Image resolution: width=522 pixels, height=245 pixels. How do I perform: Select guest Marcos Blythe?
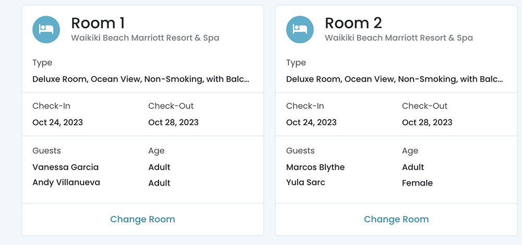tap(315, 167)
